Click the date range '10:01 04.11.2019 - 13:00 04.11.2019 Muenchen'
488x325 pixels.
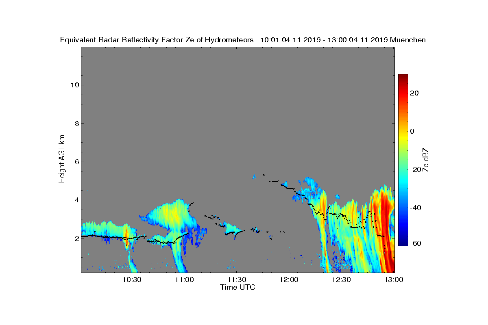pyautogui.click(x=343, y=40)
